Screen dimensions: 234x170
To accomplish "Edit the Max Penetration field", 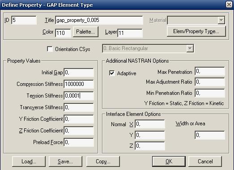I will [x=210, y=71].
